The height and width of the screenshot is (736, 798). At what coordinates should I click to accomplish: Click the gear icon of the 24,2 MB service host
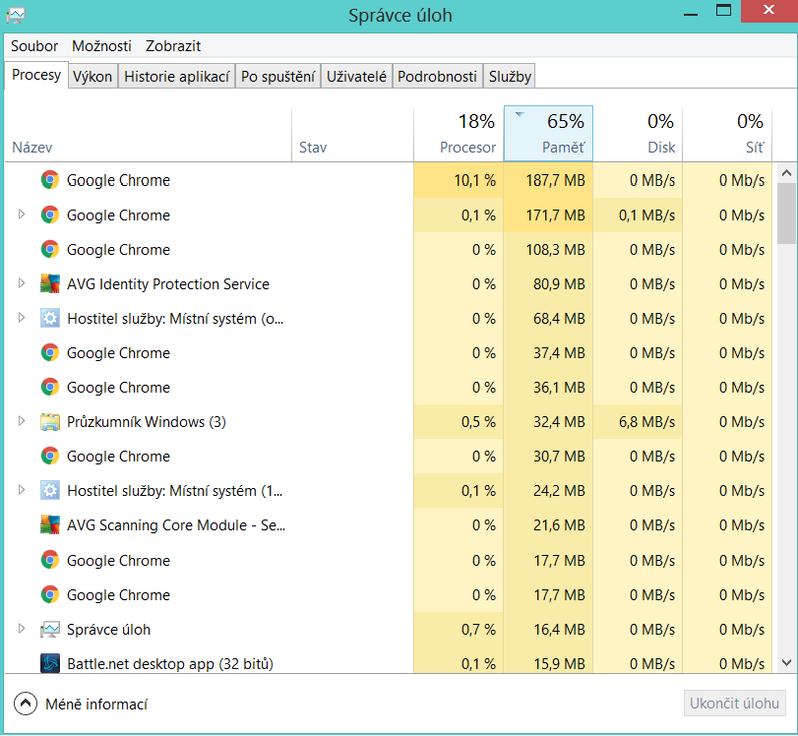[50, 491]
